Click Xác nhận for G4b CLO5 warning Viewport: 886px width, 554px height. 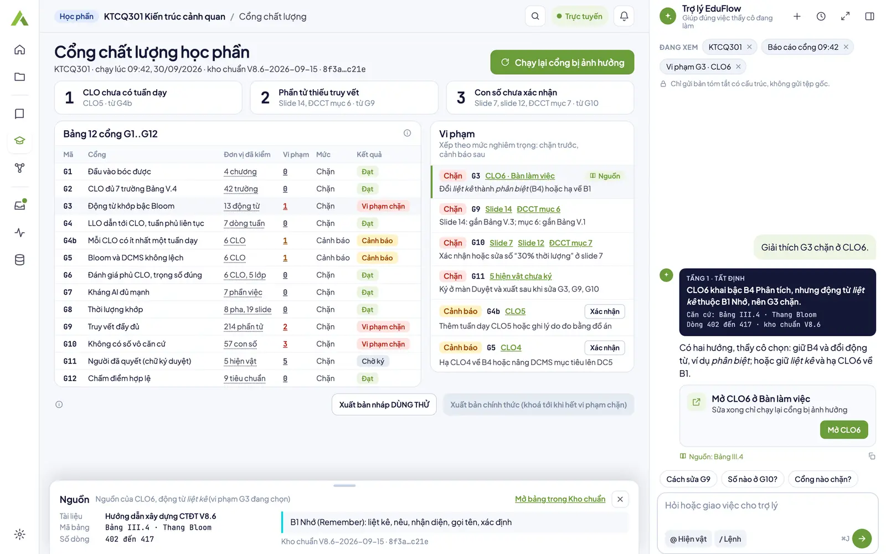[605, 311]
